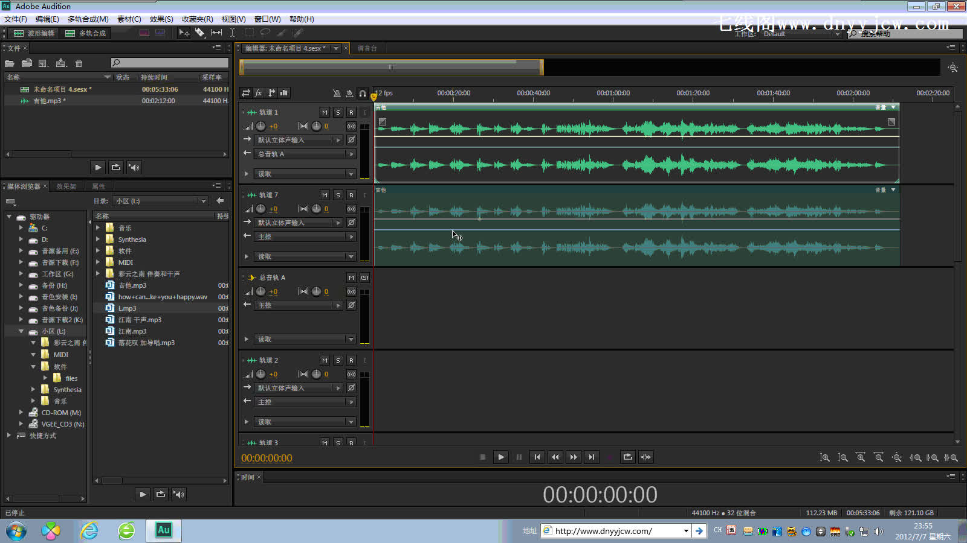This screenshot has width=967, height=543.
Task: Show track effects (fx) controls
Action: pyautogui.click(x=259, y=93)
